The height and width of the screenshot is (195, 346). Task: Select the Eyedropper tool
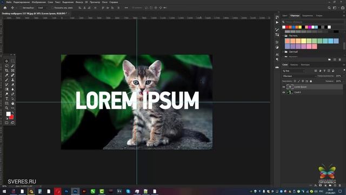pos(6,75)
